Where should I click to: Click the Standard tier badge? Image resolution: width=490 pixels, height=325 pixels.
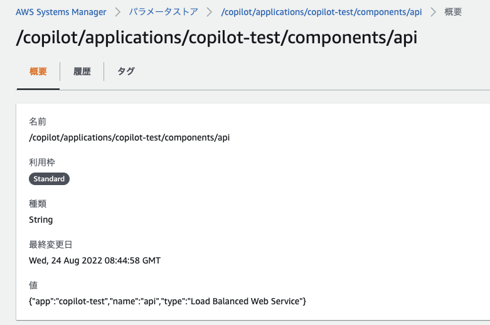[x=49, y=179]
